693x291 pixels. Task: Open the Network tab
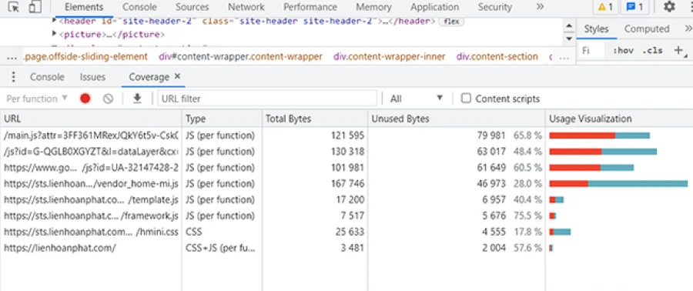[246, 7]
